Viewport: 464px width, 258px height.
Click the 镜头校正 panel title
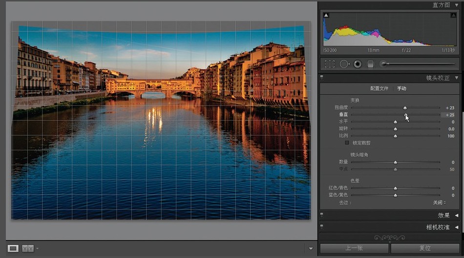coord(438,78)
